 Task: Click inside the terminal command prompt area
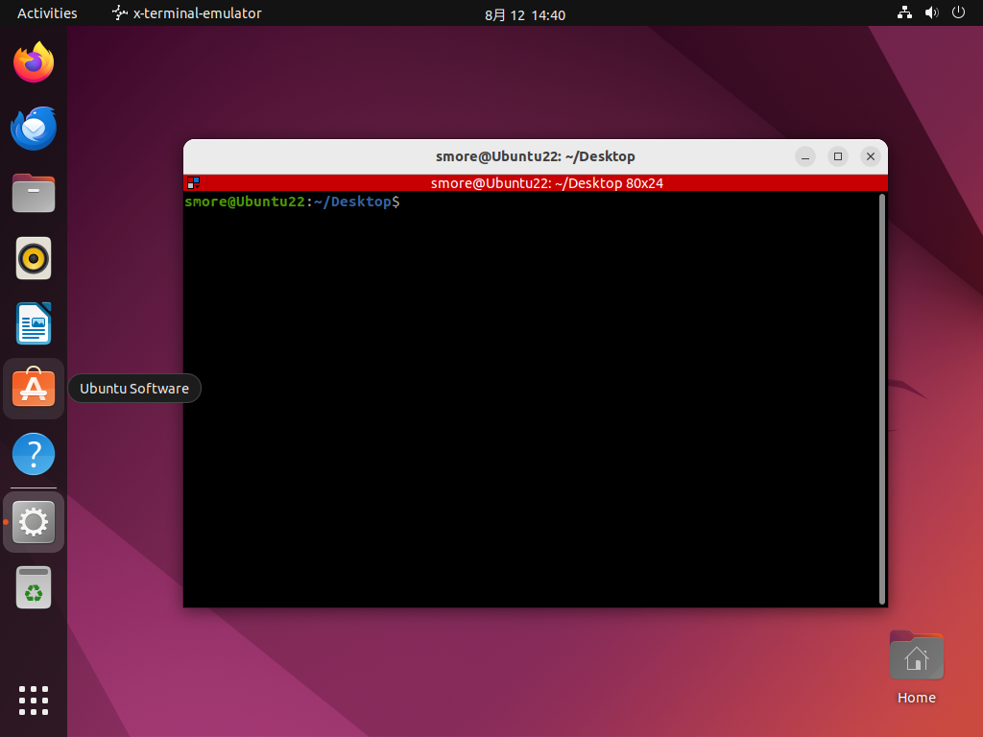[x=528, y=384]
